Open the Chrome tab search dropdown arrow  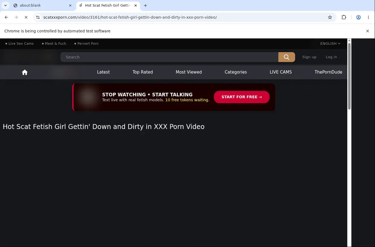[5, 5]
